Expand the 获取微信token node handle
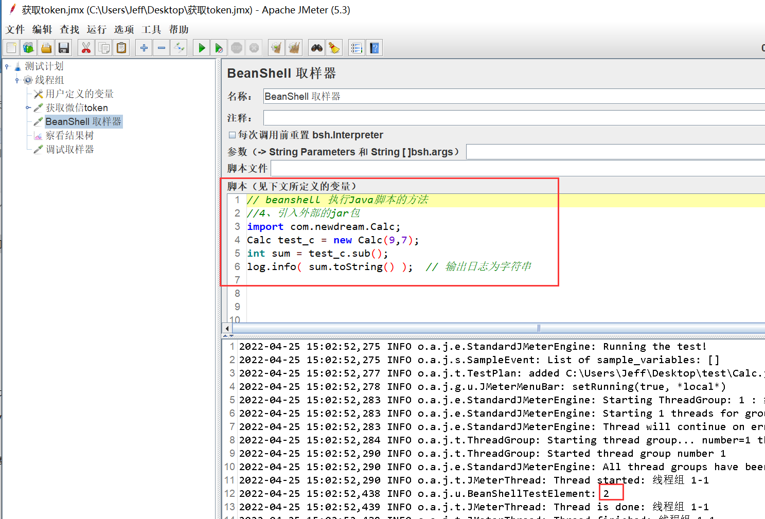 coord(28,108)
